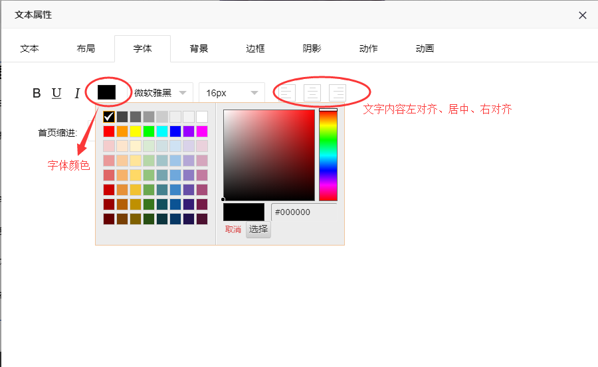
Task: Click 取消 to cancel color selection
Action: 233,230
